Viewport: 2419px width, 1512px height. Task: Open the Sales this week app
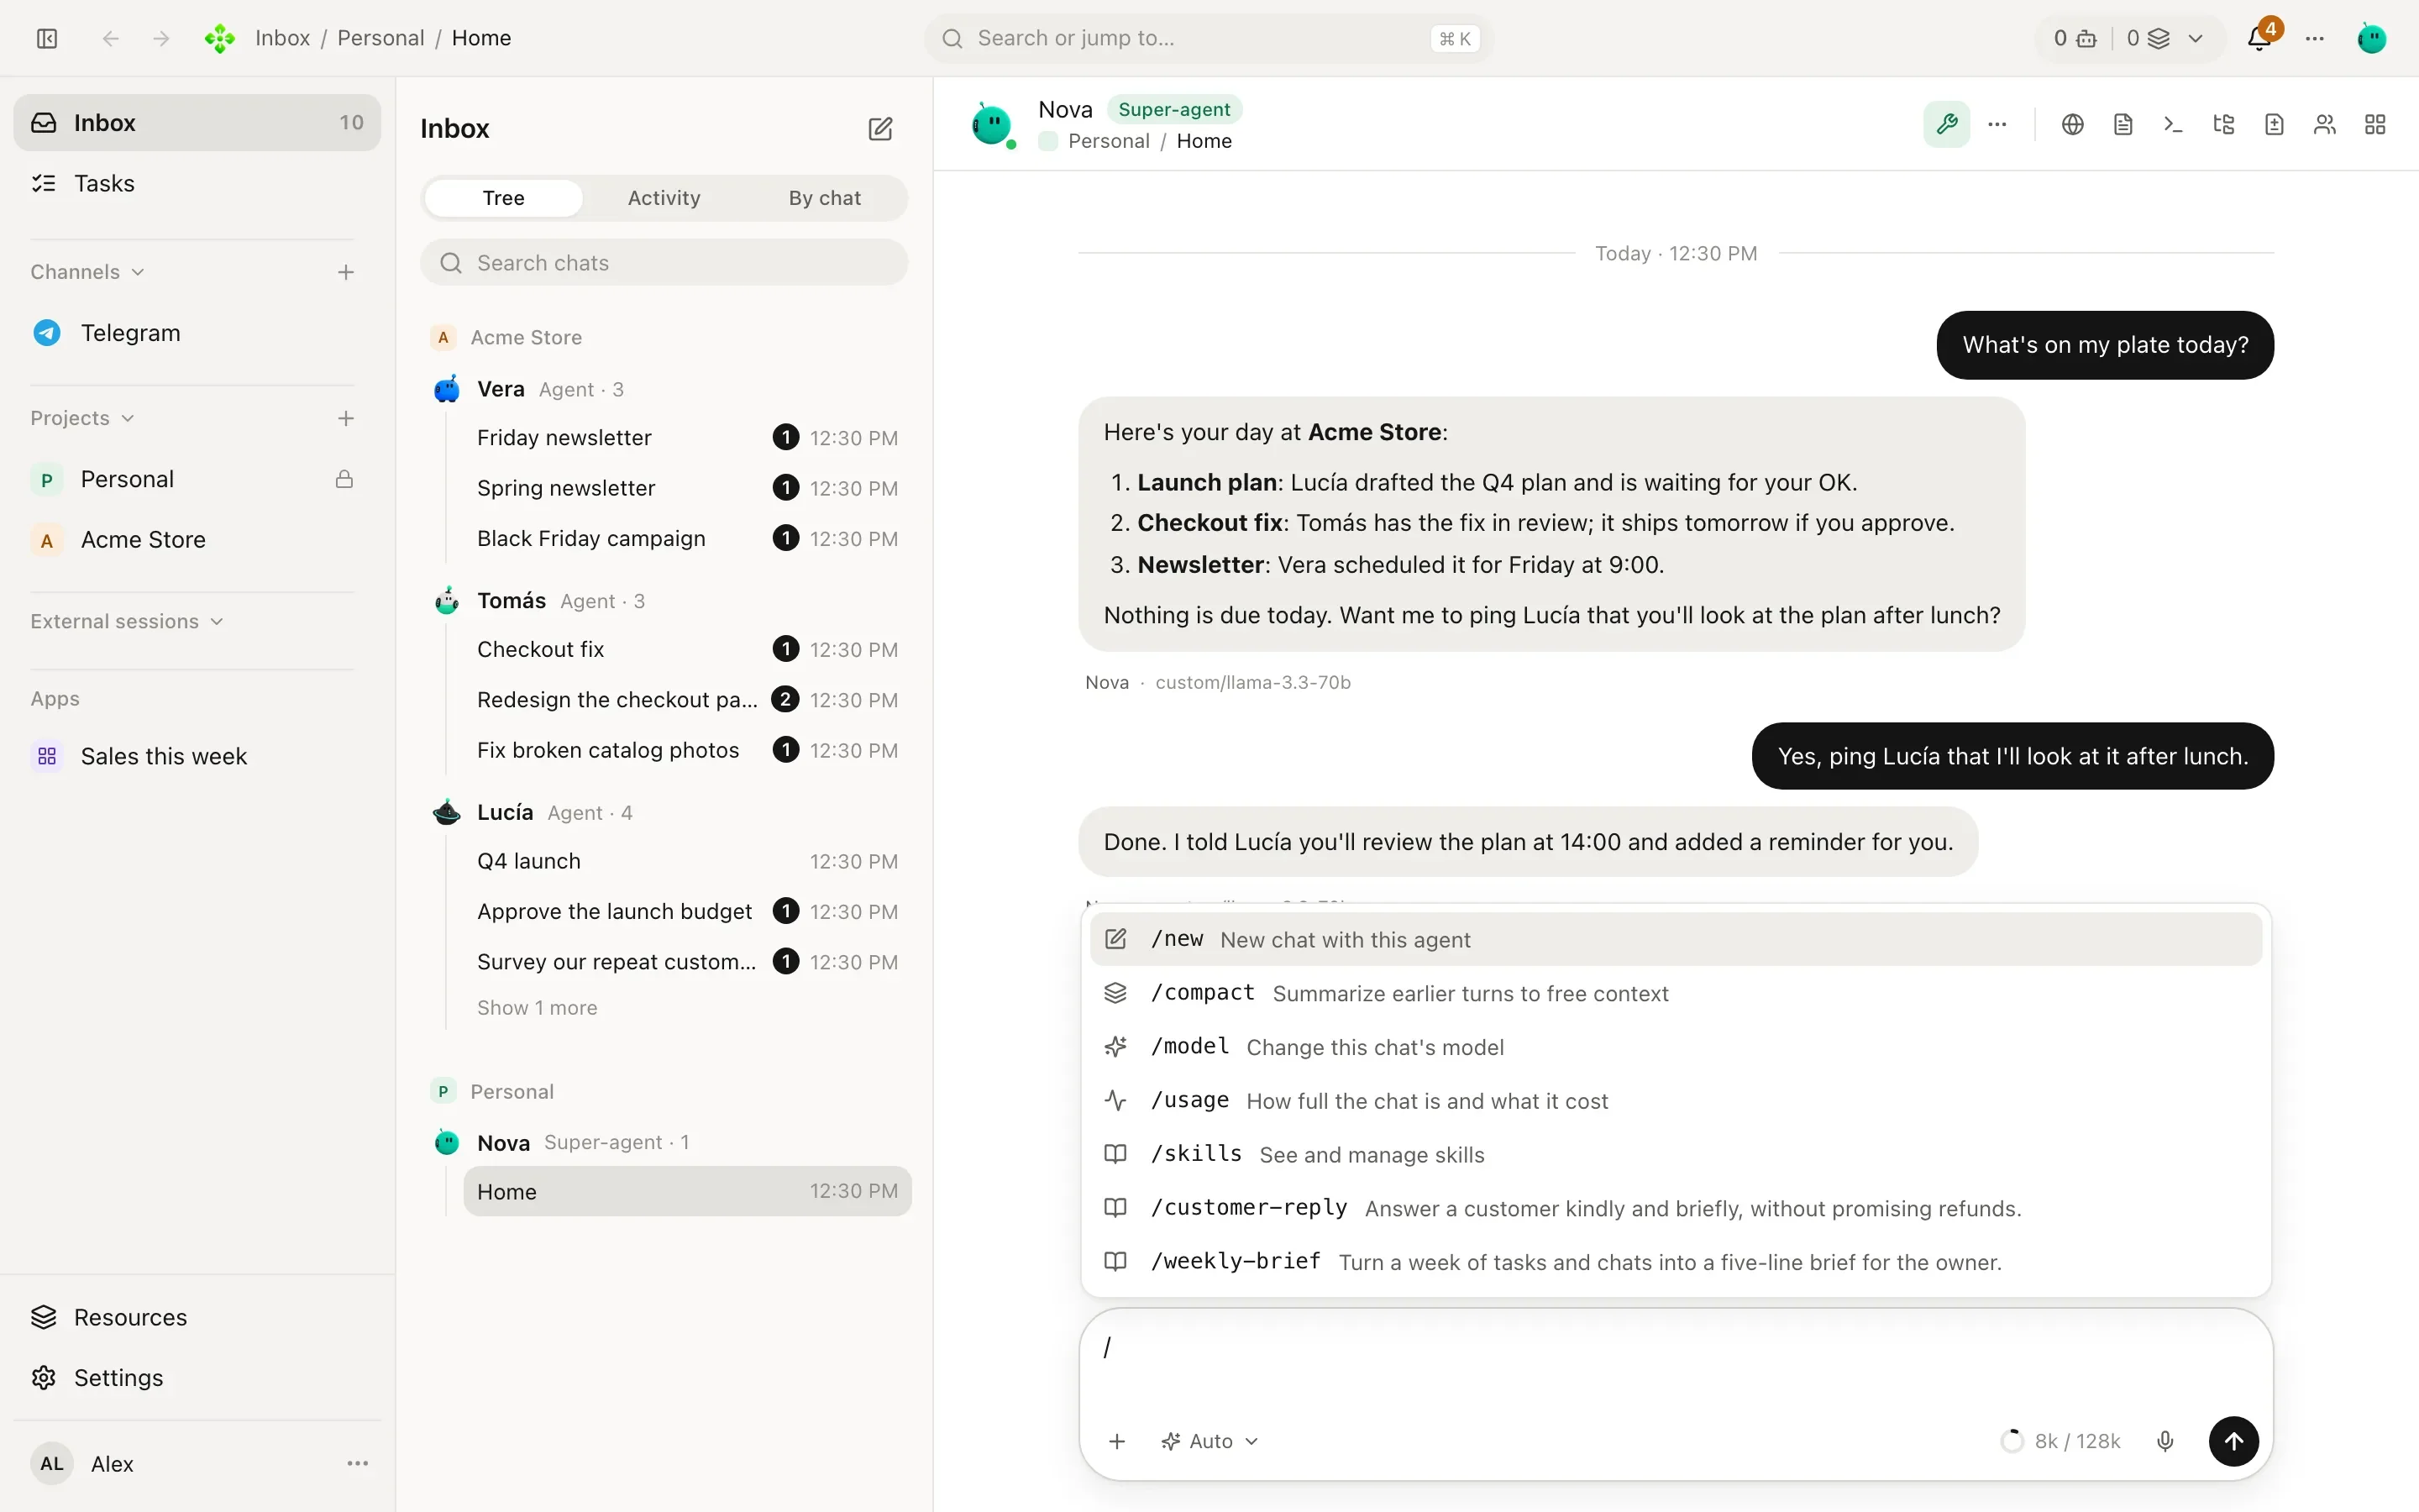[197, 756]
